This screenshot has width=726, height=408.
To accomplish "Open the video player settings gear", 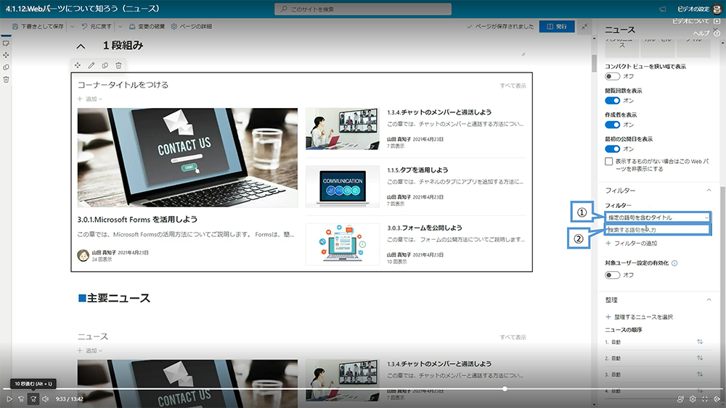I will coord(693,399).
